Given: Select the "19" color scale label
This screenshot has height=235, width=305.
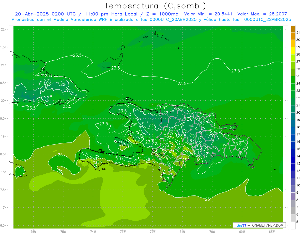Looking at the screenshot, I should point(298,120).
